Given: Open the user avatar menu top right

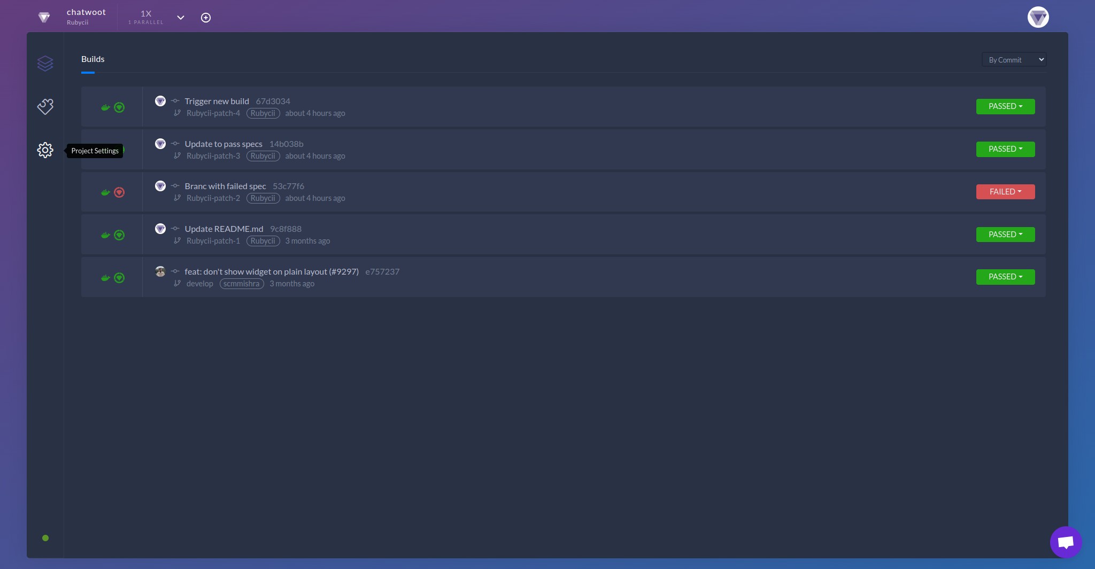Looking at the screenshot, I should [x=1037, y=17].
